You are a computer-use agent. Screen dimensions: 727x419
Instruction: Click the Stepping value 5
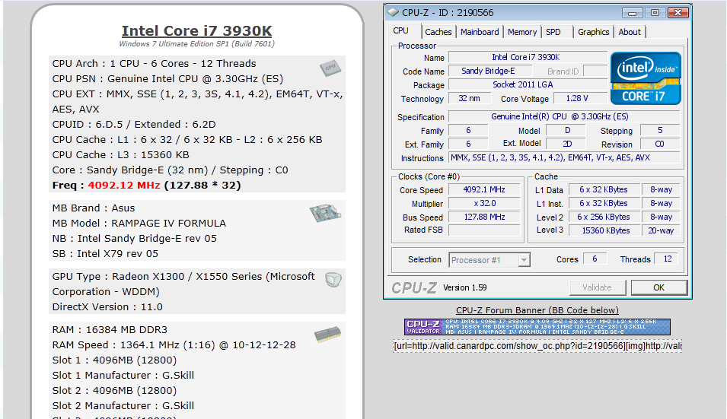point(660,131)
